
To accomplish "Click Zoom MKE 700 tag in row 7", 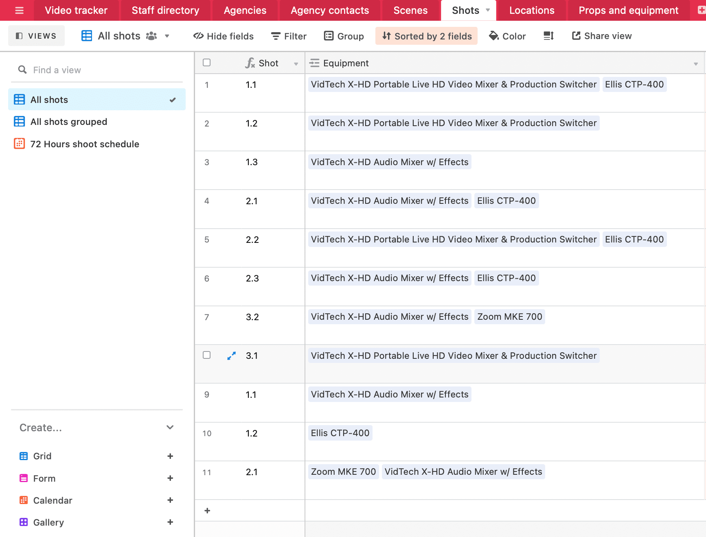I will (510, 317).
